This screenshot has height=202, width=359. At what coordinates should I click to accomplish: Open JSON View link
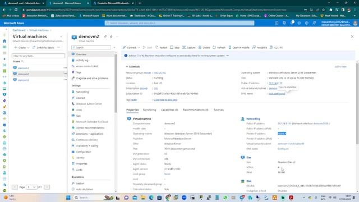[x=340, y=67]
